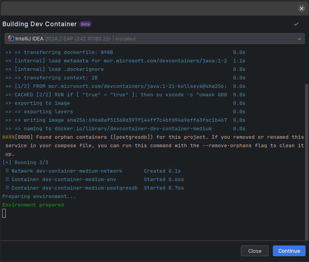This screenshot has width=309, height=262.
Task: Click the terminal cursor block below the log
Action: point(4,213)
